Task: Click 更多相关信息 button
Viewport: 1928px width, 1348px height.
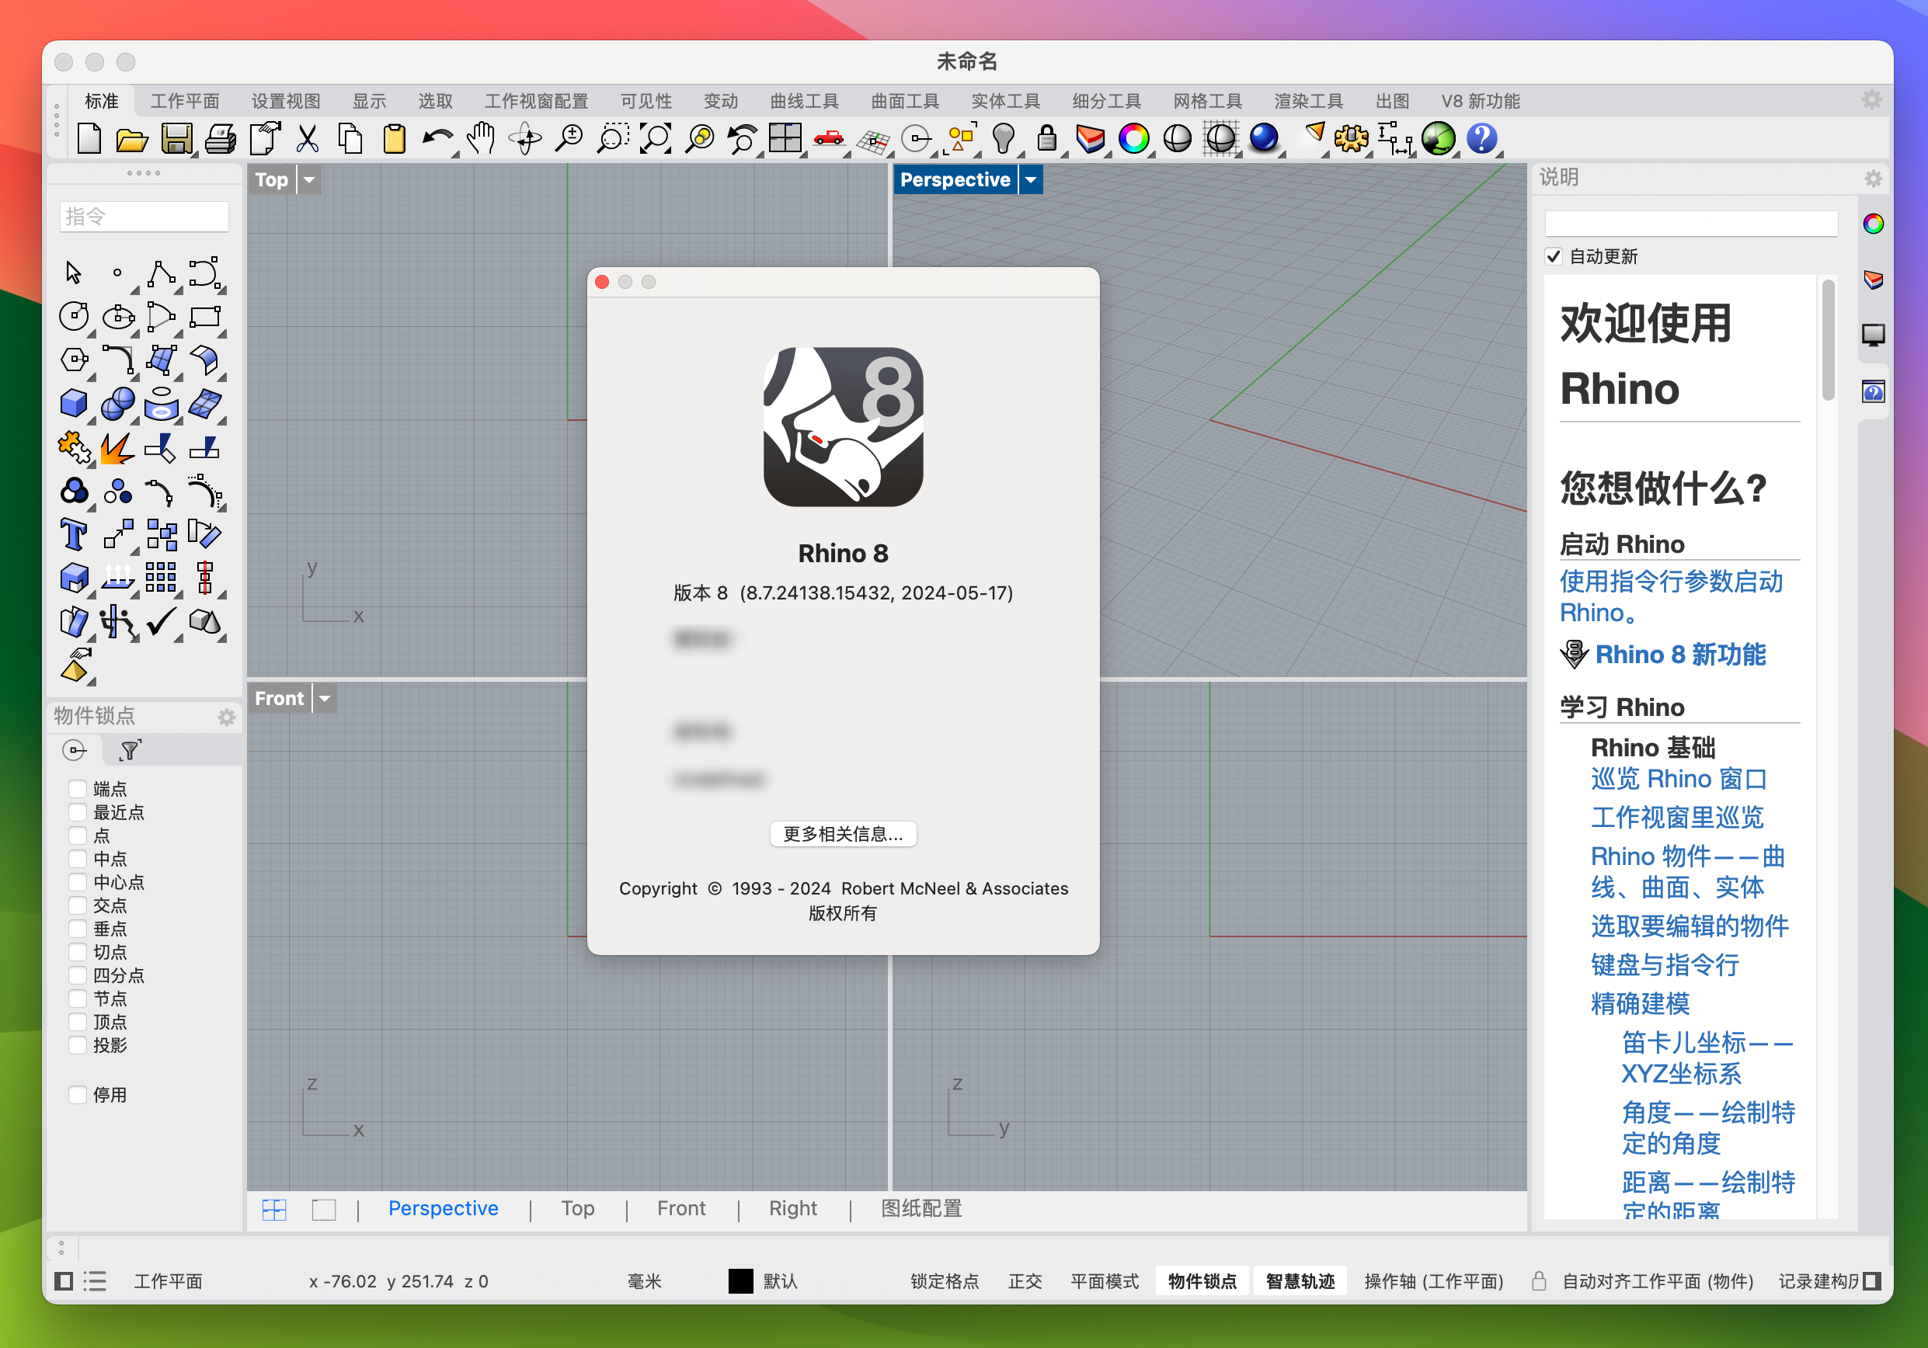Action: coord(844,836)
